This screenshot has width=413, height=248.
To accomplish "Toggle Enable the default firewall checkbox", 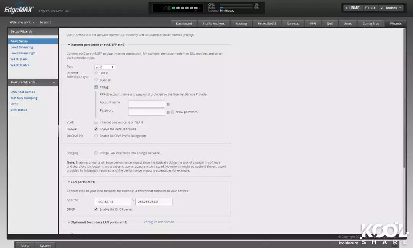I will (96, 129).
